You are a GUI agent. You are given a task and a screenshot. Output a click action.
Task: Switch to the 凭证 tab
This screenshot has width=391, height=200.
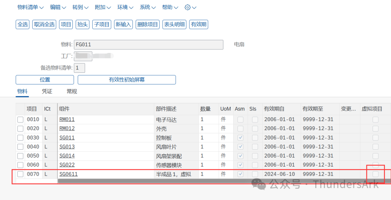(47, 92)
